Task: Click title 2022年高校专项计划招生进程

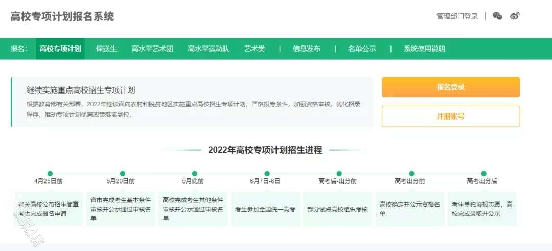Action: click(x=265, y=150)
